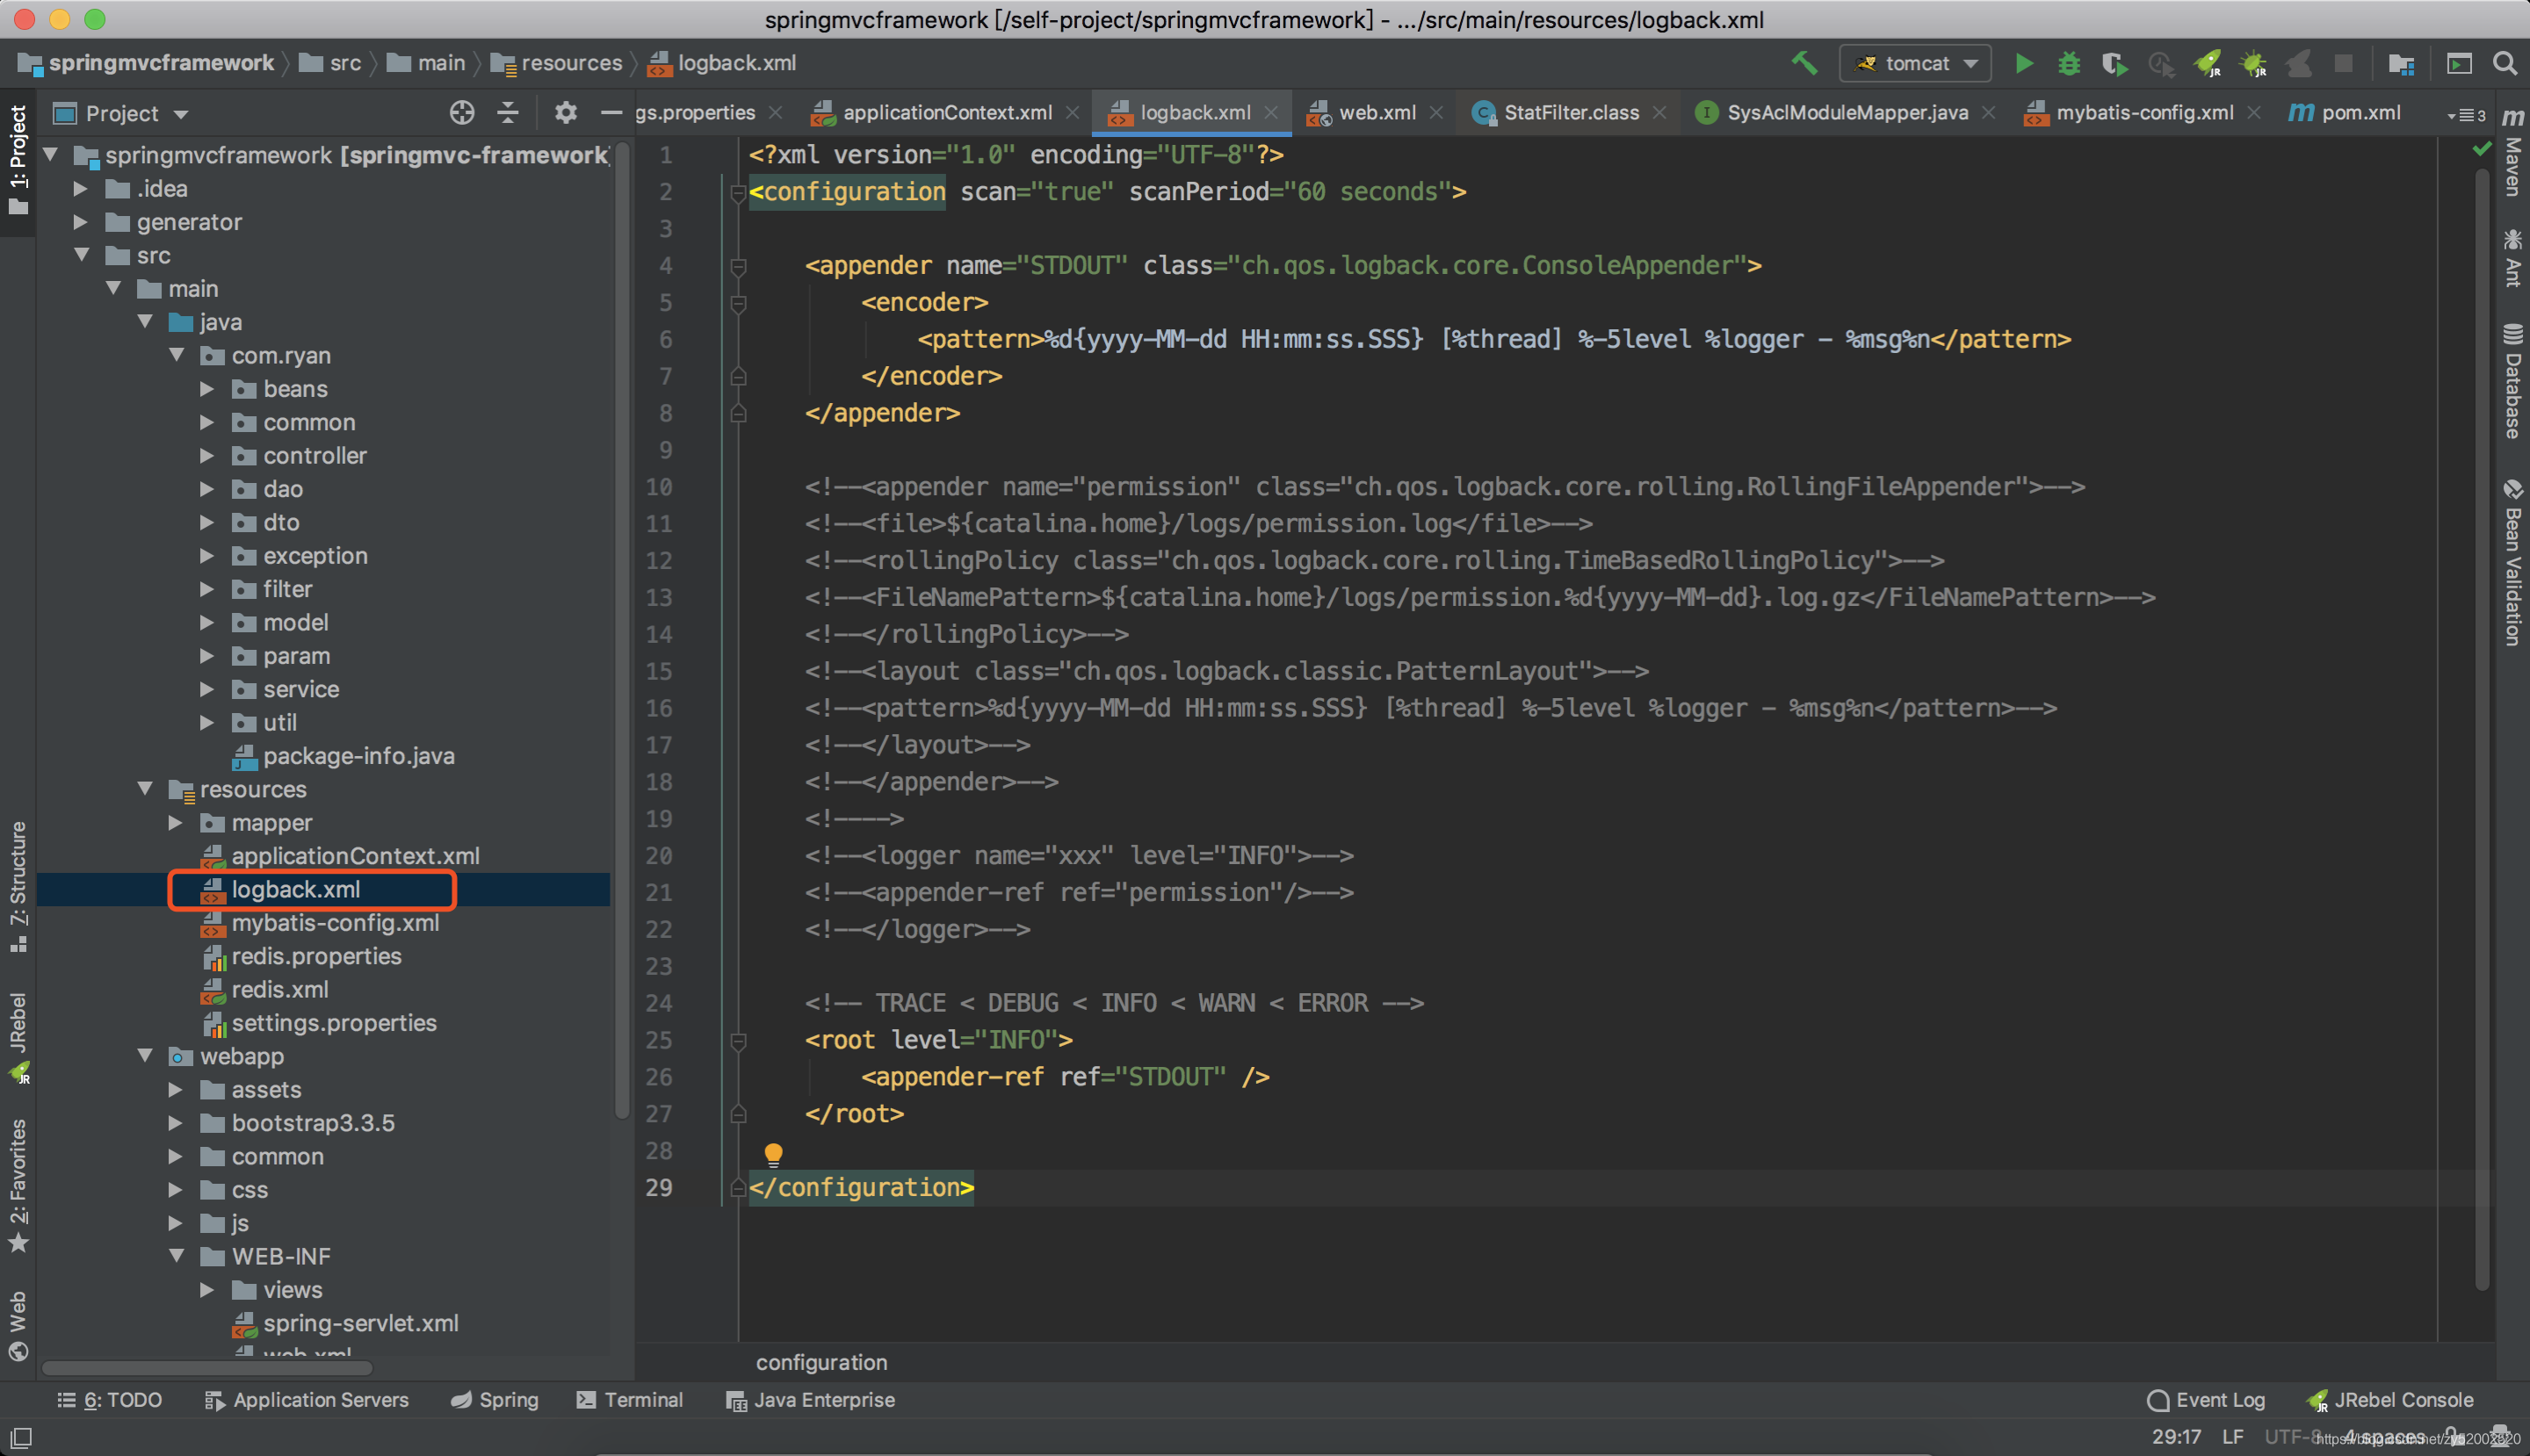Open Project panel settings gear
Image resolution: width=2530 pixels, height=1456 pixels.
pyautogui.click(x=565, y=113)
